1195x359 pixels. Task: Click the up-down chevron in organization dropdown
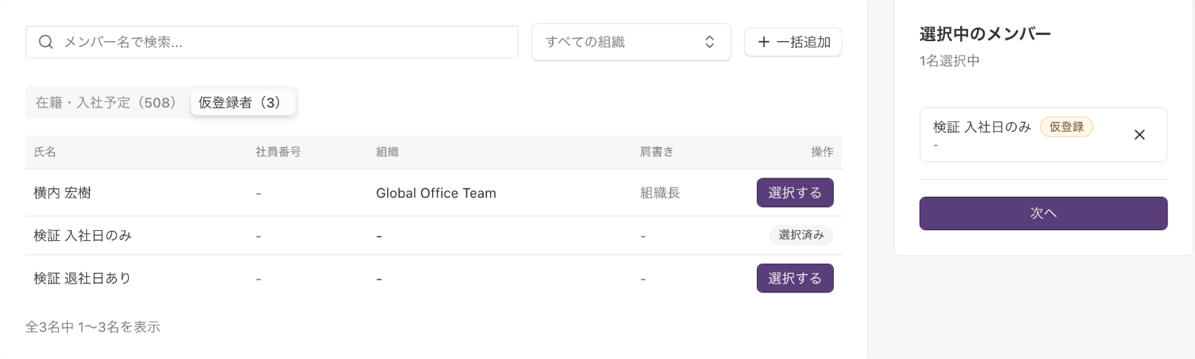(x=710, y=42)
